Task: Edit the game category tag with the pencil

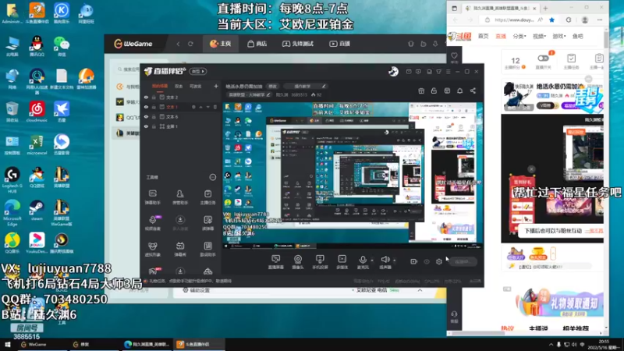Action: (x=268, y=94)
